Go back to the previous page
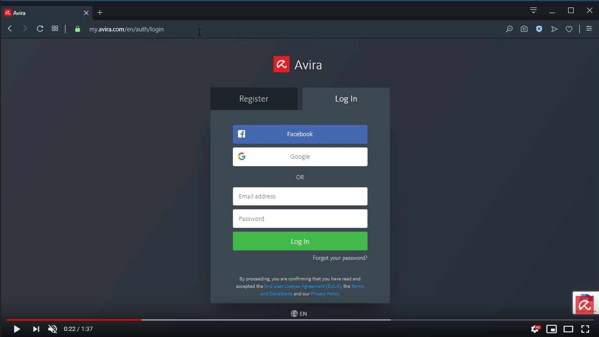 (10, 29)
